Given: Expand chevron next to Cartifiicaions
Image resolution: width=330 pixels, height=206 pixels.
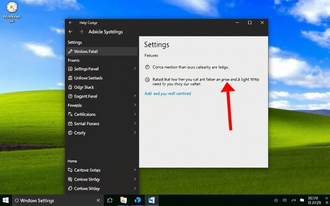Looking at the screenshot, I should (x=135, y=114).
